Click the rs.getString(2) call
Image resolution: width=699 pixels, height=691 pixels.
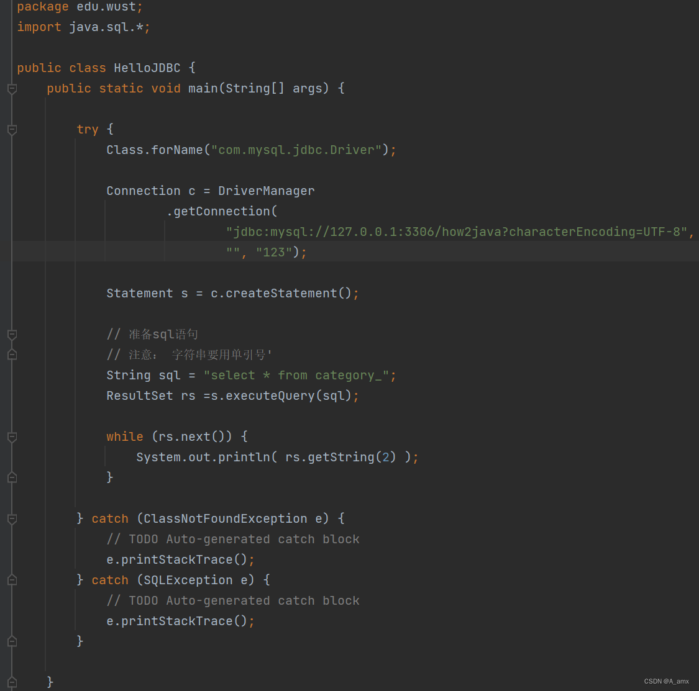coord(340,457)
